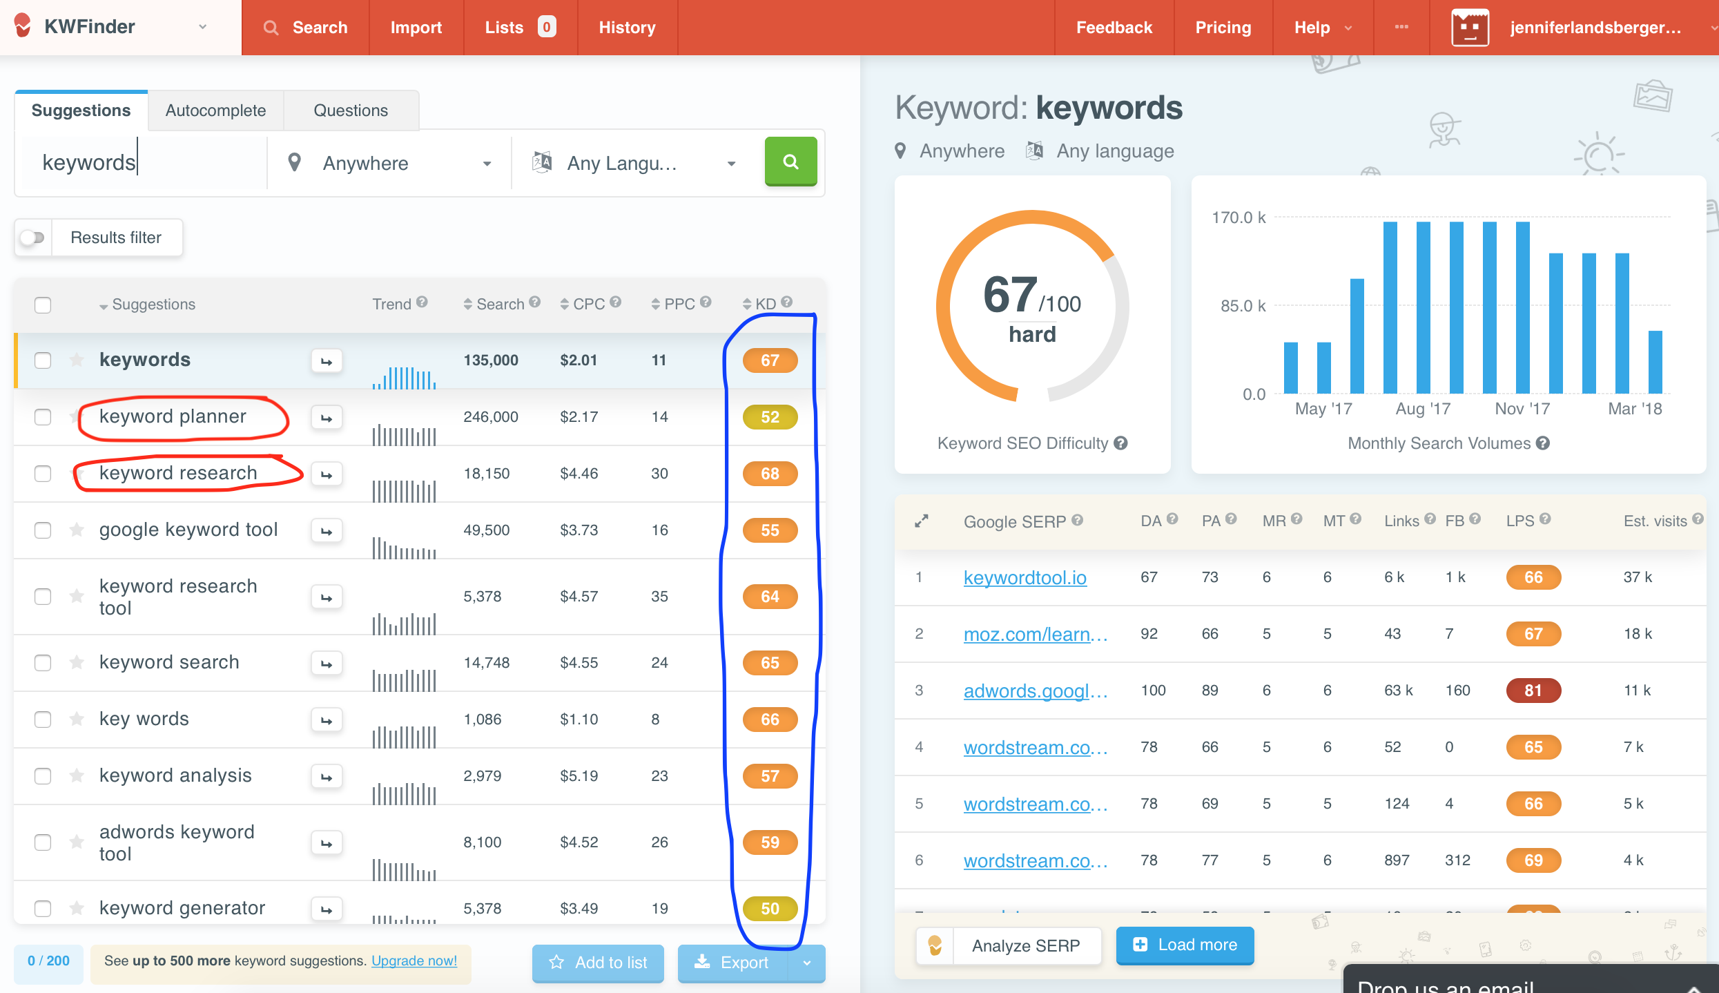Viewport: 1719px width, 993px height.
Task: Click the yellow KD 52 badge
Action: [x=770, y=417]
